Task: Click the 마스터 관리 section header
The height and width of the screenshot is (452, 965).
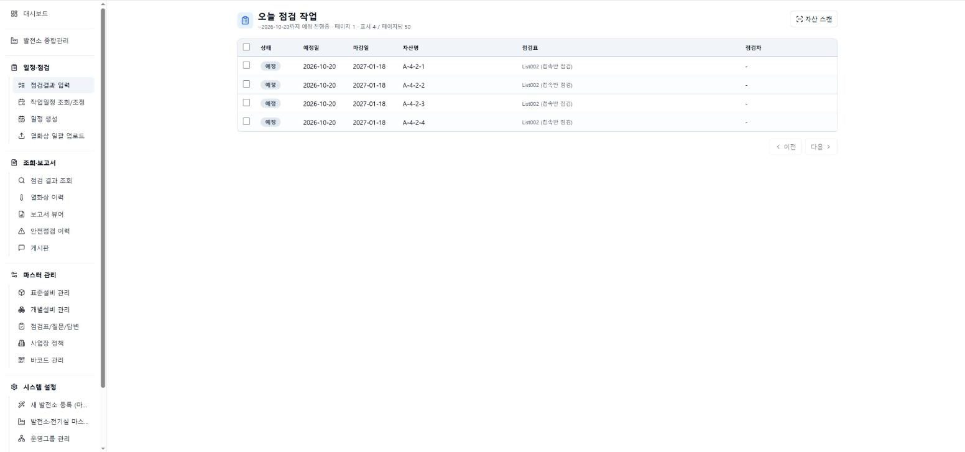Action: pos(39,275)
